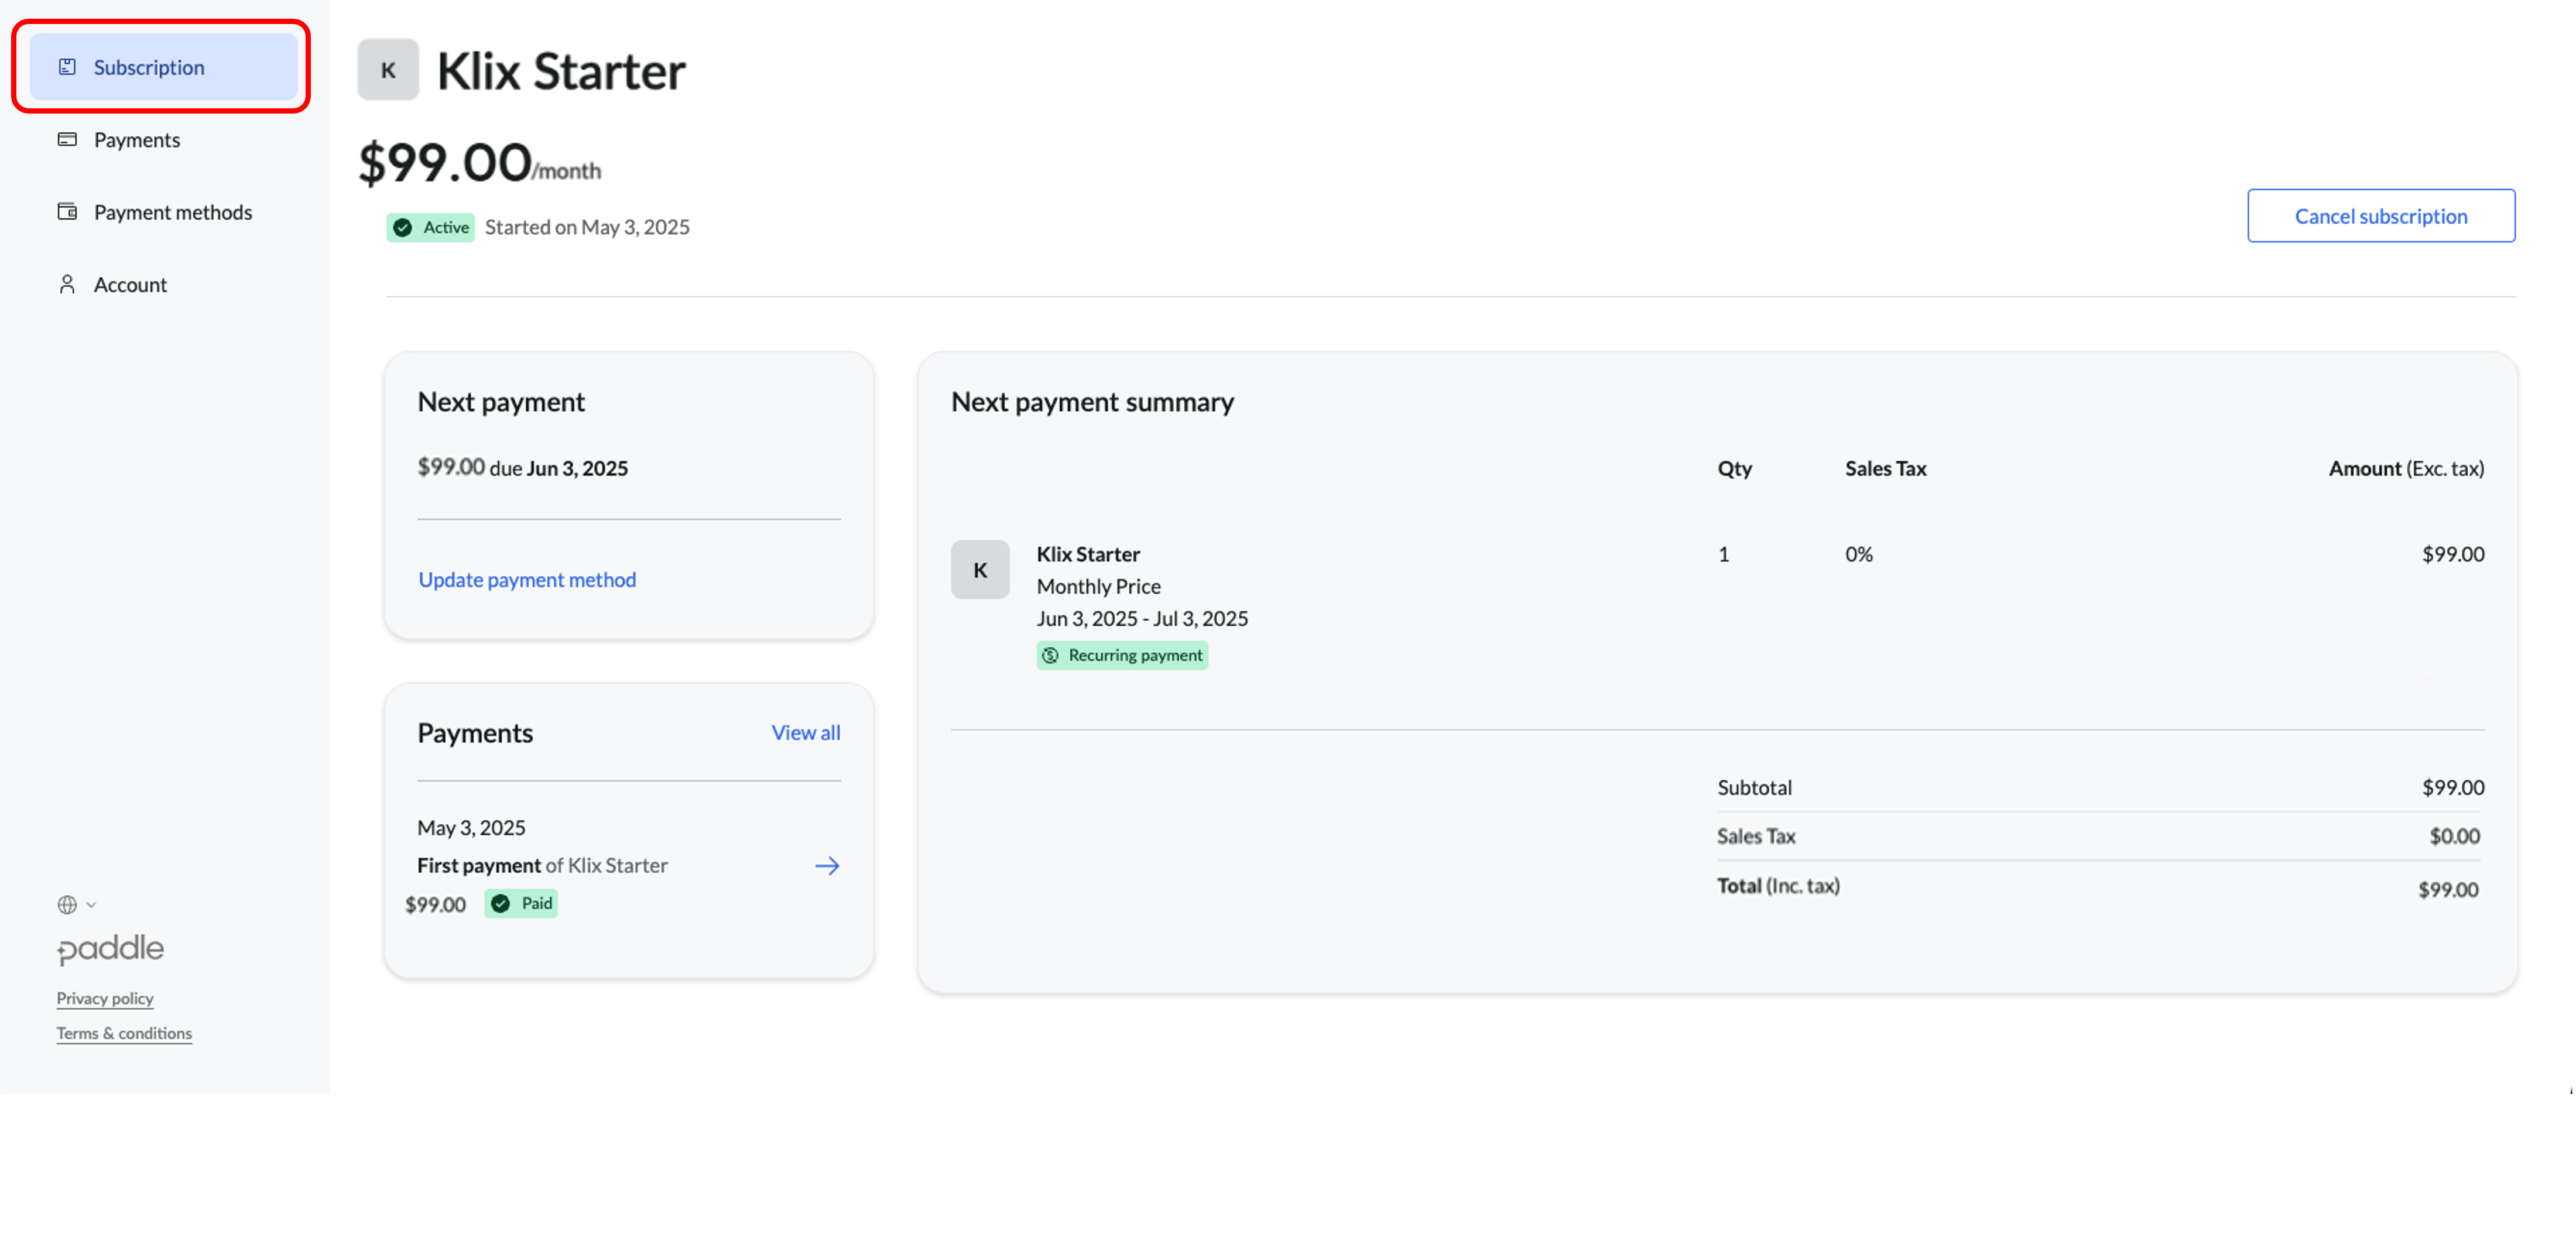Click 'First payment of Klix Starter' text
This screenshot has width=2576, height=1244.
click(542, 866)
